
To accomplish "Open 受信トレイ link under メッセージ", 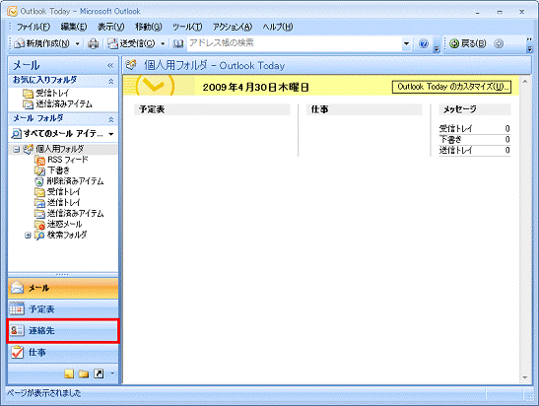I will 455,128.
